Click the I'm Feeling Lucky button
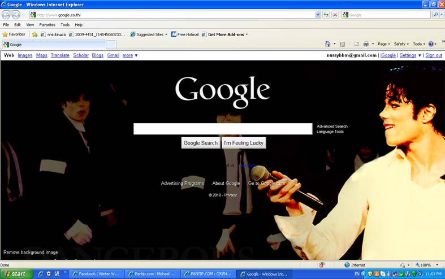Viewport: 445px width, 279px height. [x=244, y=143]
